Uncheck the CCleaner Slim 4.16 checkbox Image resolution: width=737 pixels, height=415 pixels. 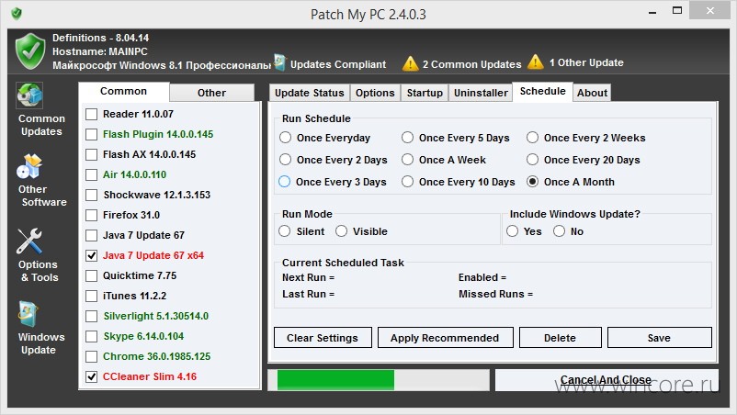[92, 376]
